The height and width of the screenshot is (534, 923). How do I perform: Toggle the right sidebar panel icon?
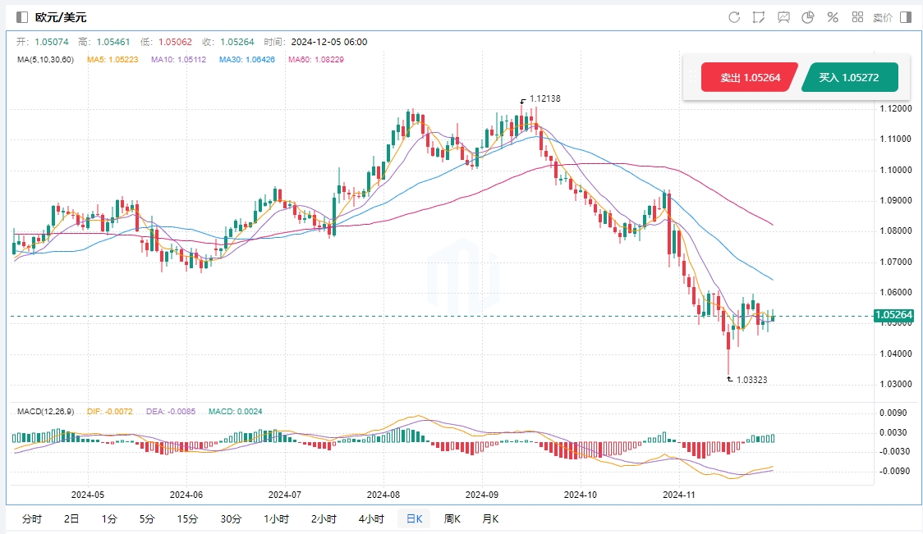click(906, 17)
